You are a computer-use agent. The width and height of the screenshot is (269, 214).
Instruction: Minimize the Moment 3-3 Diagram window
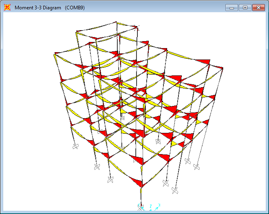tap(232, 7)
